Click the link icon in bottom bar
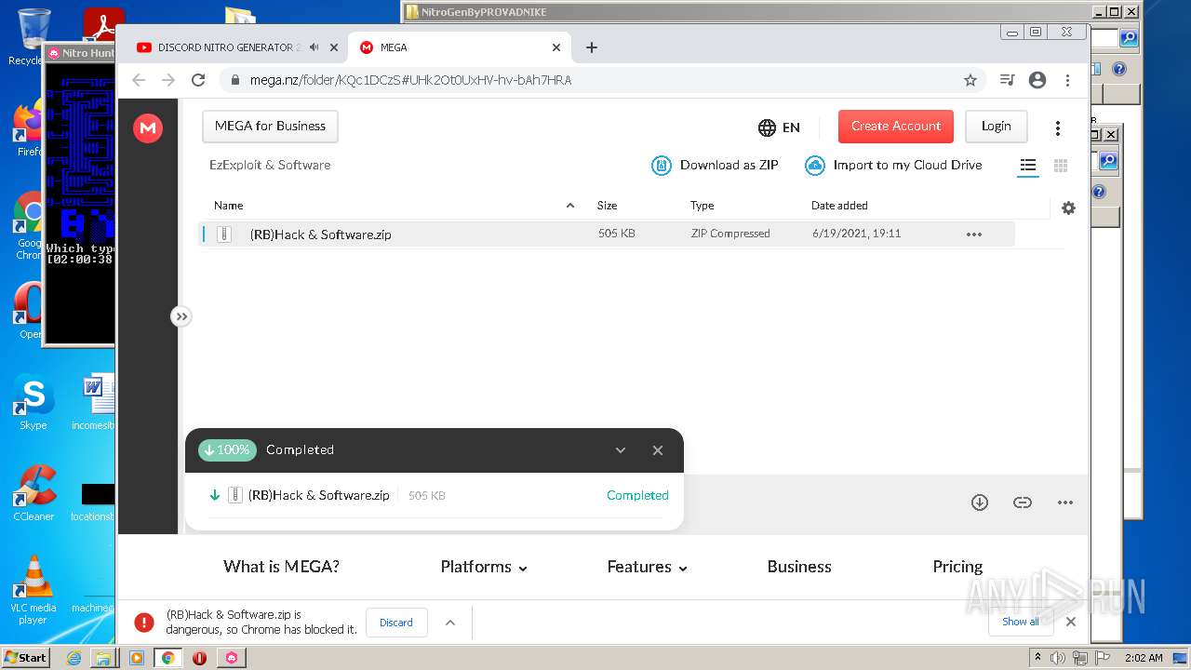1191x670 pixels. (x=1023, y=502)
